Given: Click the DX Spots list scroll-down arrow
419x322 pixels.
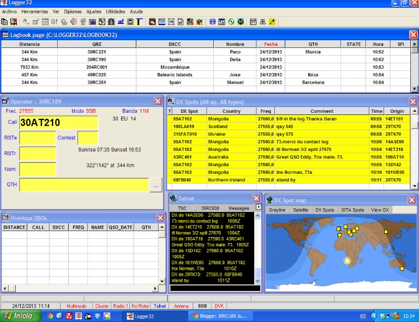Looking at the screenshot, I should (414, 186).
